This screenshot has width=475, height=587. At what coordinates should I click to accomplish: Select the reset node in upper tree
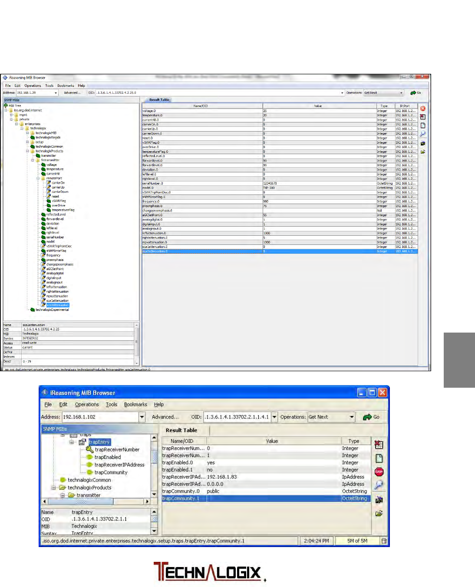(x=56, y=196)
